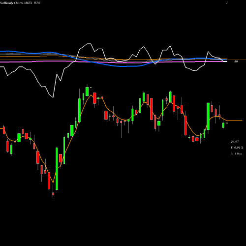The width and height of the screenshot is (246, 246).
Task: Click the "V: 0.01 X" volume text
Action: 237,148
